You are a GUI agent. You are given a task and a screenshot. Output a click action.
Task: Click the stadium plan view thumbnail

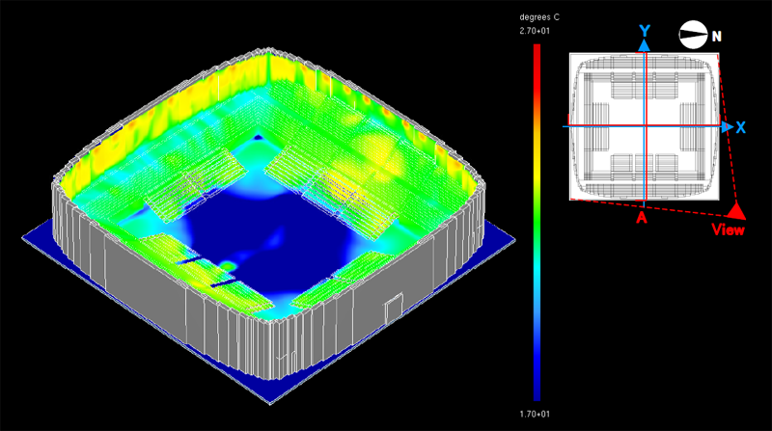tap(644, 126)
